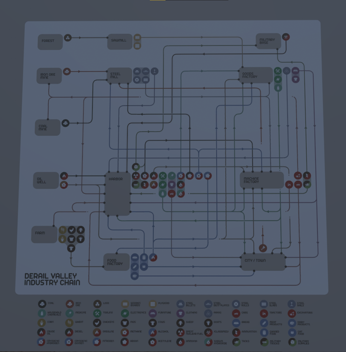The image size is (346, 352).
Task: Select the Steel Slabs legend icon
Action: click(264, 304)
